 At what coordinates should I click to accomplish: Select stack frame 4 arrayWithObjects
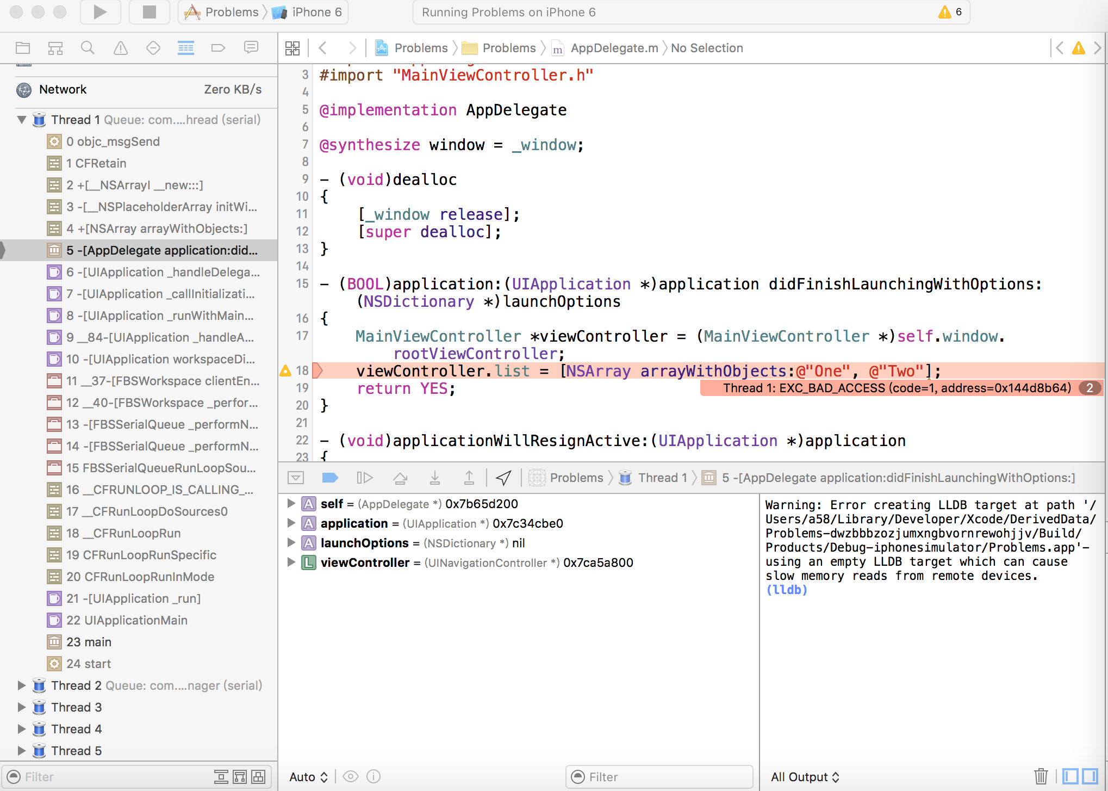(139, 228)
